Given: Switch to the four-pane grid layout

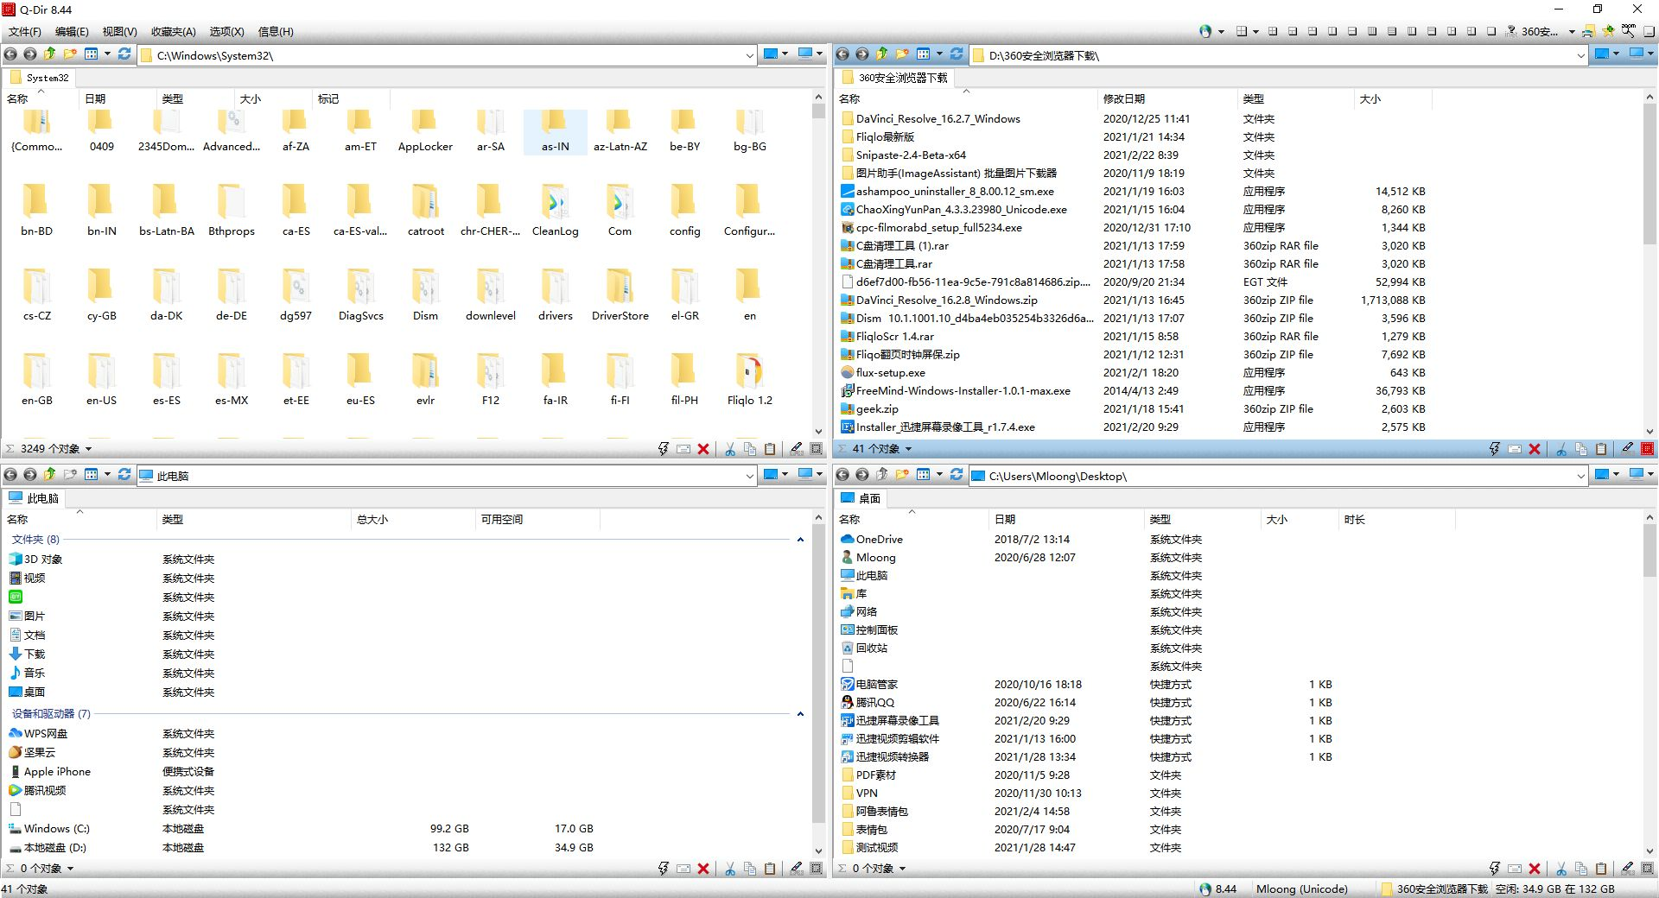Looking at the screenshot, I should click(x=1273, y=32).
